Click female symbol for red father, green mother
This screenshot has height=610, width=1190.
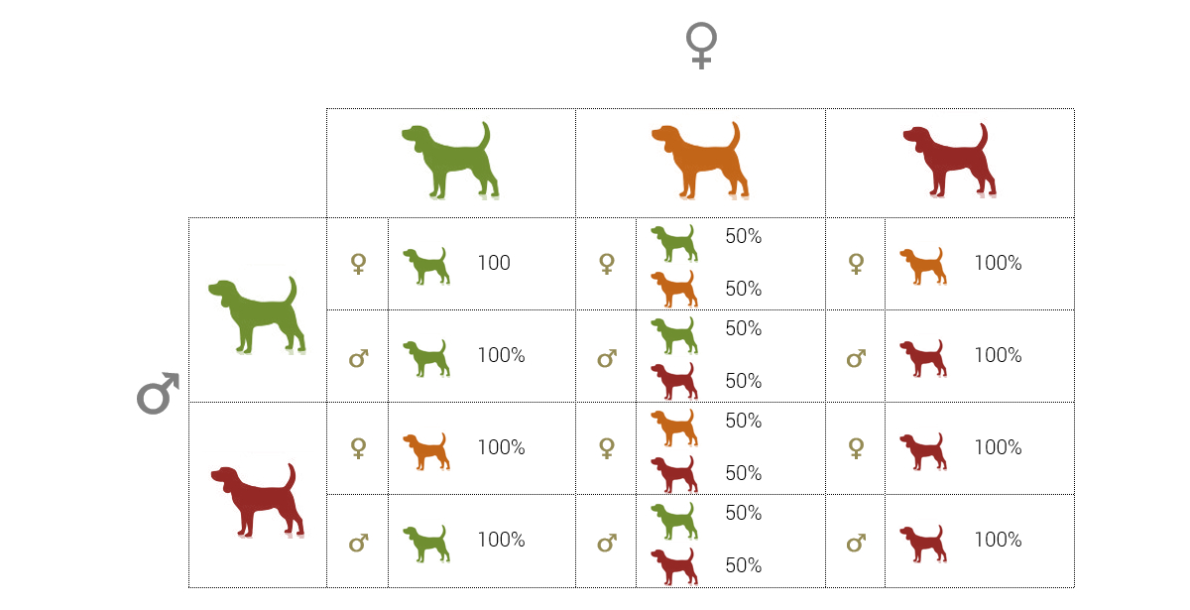pos(358,448)
